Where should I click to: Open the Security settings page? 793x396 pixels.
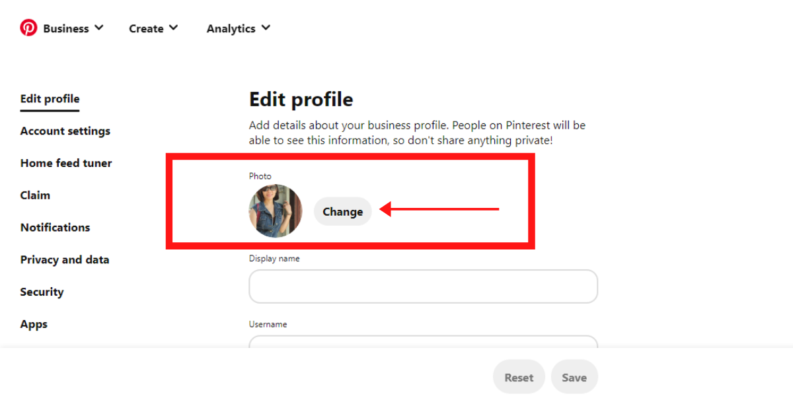pos(42,292)
